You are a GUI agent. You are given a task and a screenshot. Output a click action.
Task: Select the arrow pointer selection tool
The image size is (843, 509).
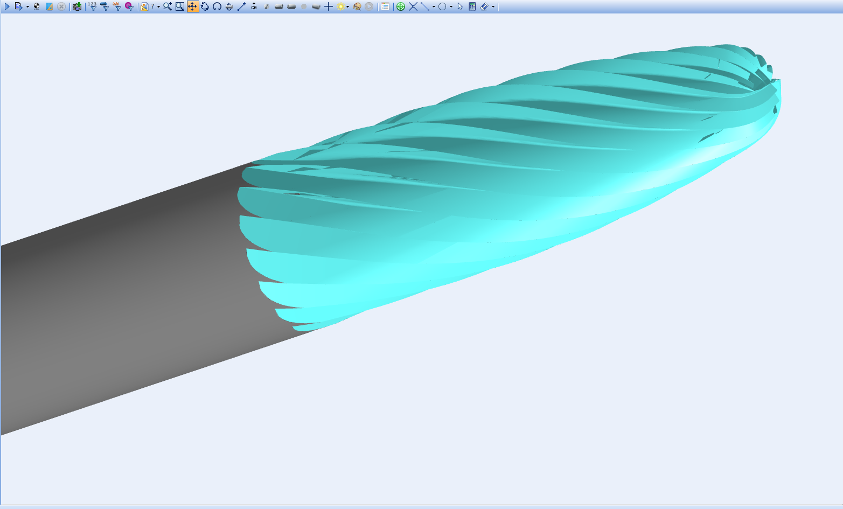point(460,6)
